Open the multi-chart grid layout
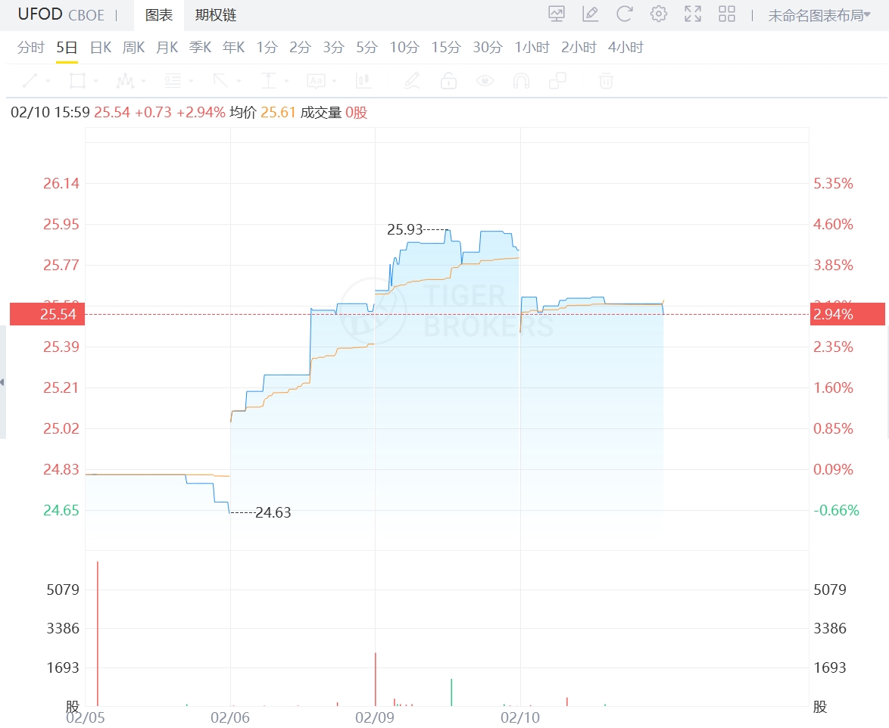This screenshot has width=889, height=728. (727, 14)
